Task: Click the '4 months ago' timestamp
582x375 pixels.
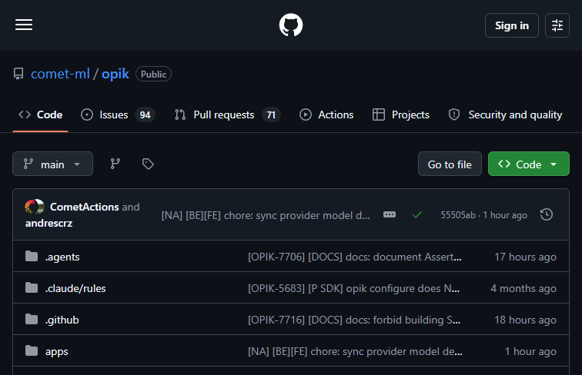Action: (523, 288)
